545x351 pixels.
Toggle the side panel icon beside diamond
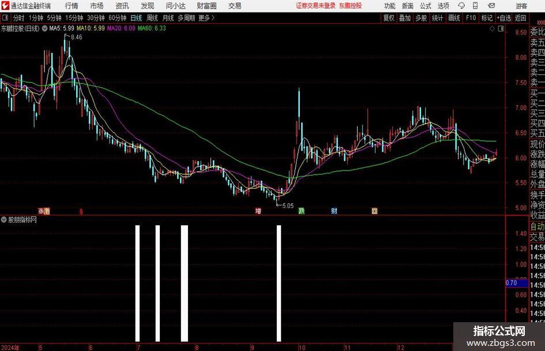click(501, 29)
